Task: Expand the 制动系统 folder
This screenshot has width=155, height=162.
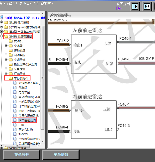Action: 6,55
